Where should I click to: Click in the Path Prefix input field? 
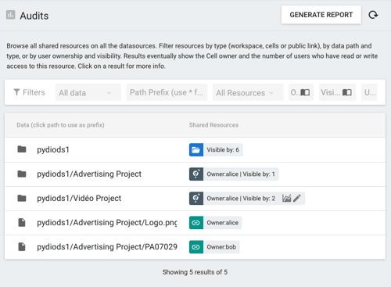click(167, 92)
